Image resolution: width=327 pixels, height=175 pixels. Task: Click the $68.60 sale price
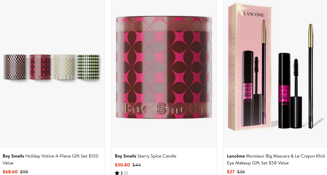click(10, 172)
